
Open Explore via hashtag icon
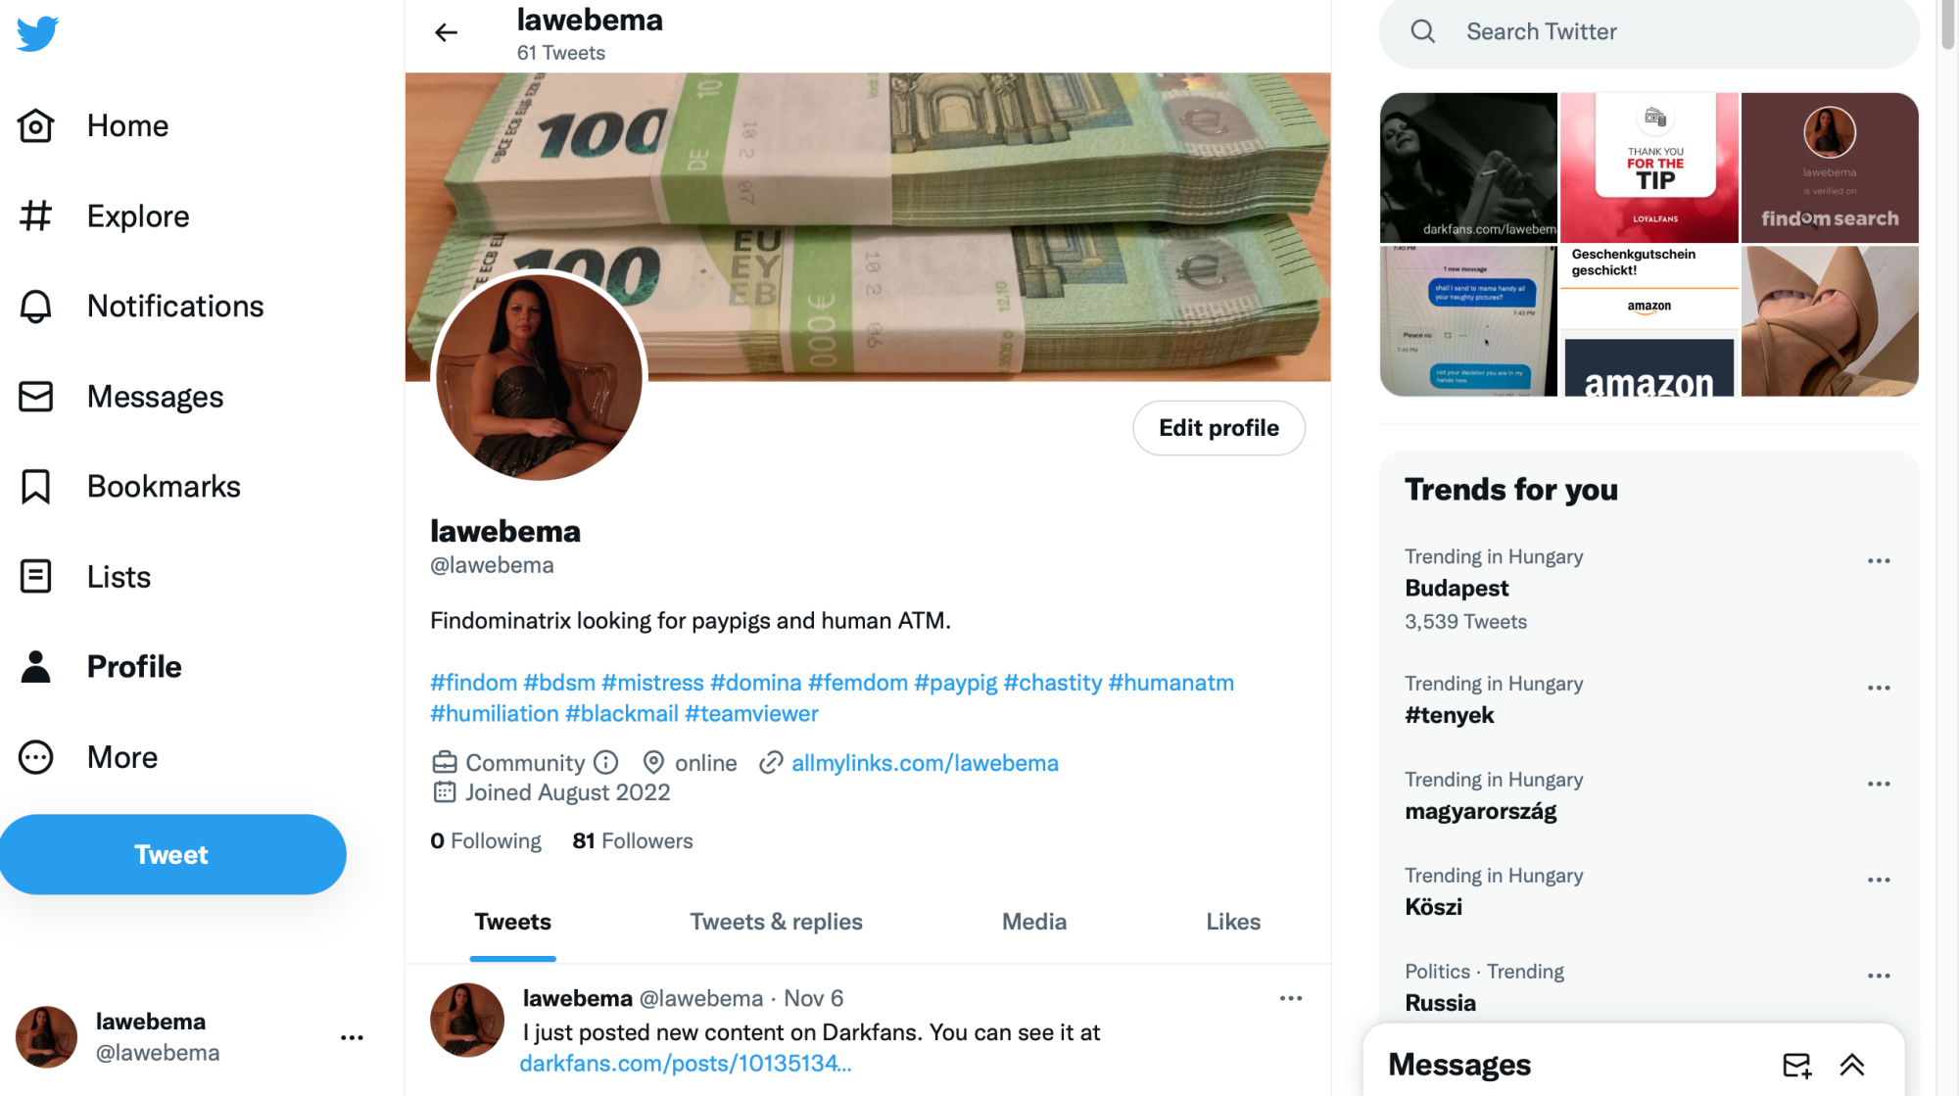coord(36,215)
